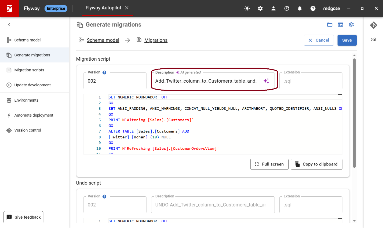
Task: Open settings via top bar gear icon
Action: 260,8
